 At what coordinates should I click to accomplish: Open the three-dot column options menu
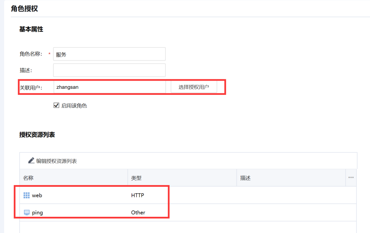(351, 178)
